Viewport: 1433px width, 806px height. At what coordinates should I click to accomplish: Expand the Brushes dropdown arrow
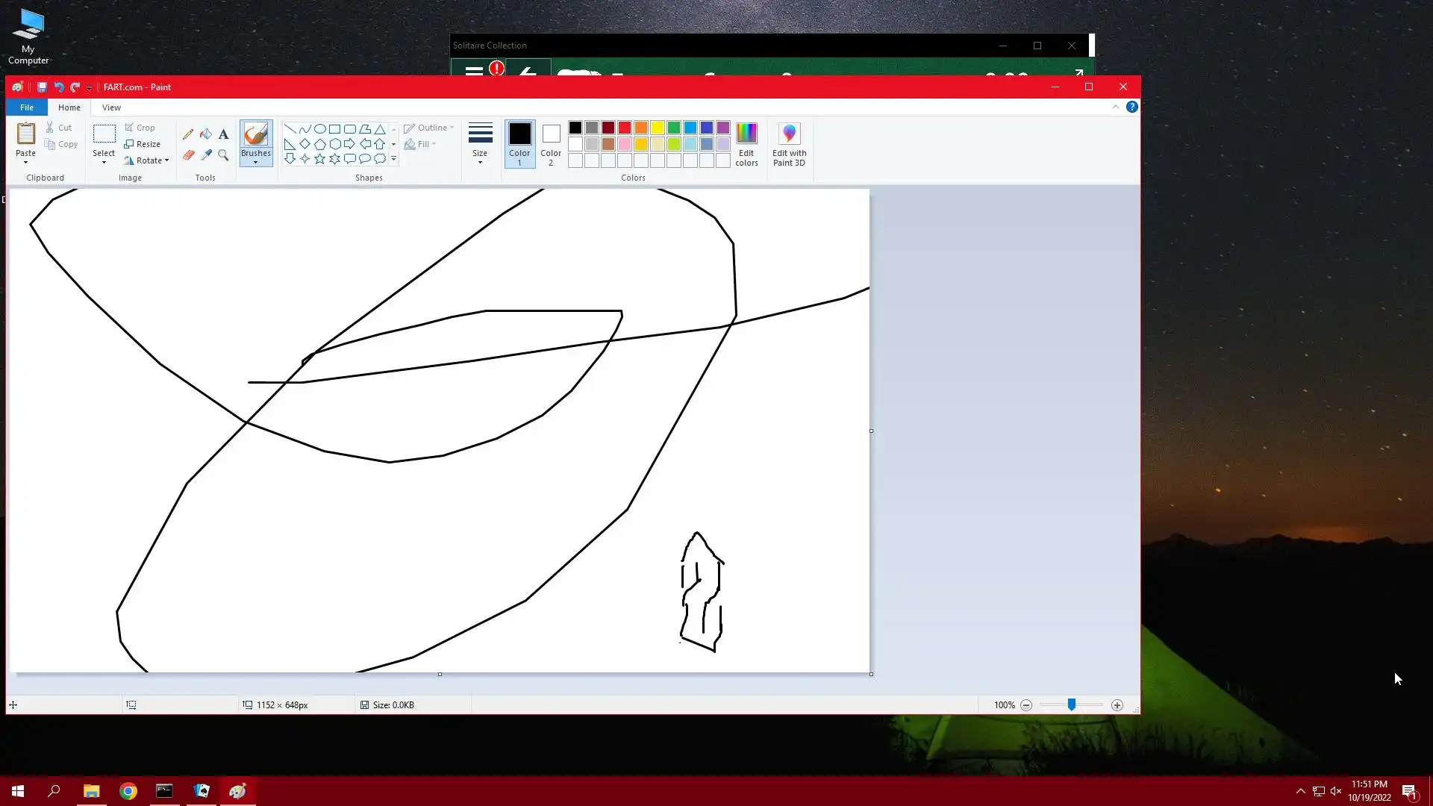(255, 162)
